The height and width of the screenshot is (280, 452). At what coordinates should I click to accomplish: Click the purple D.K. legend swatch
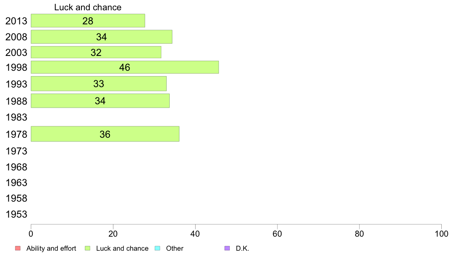(x=227, y=248)
